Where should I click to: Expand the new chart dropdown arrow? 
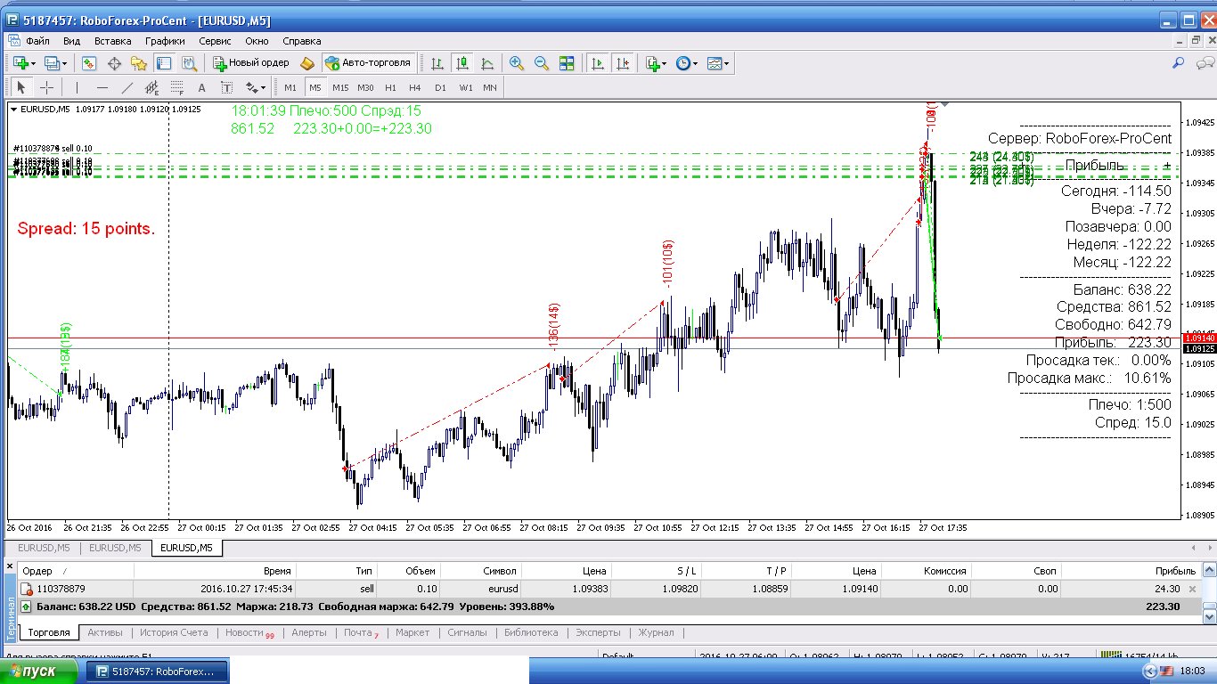pos(34,63)
